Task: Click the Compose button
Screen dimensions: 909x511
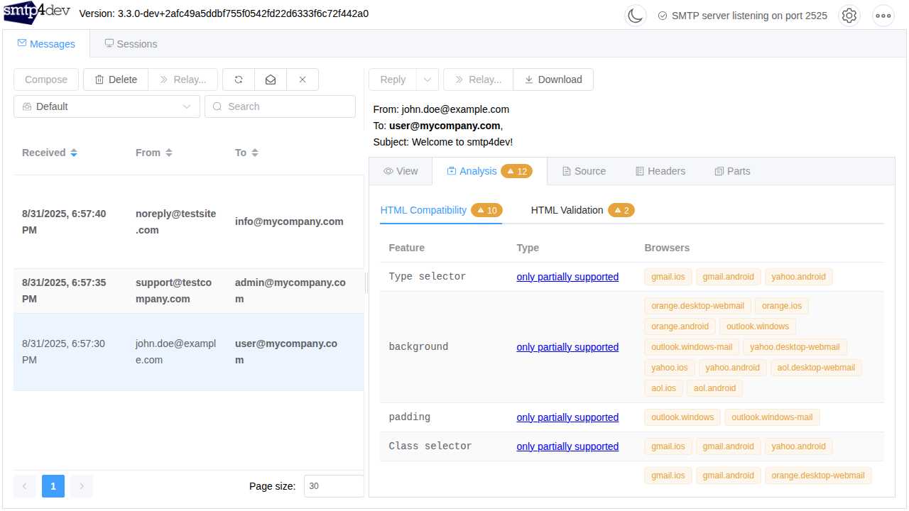Action: 46,79
